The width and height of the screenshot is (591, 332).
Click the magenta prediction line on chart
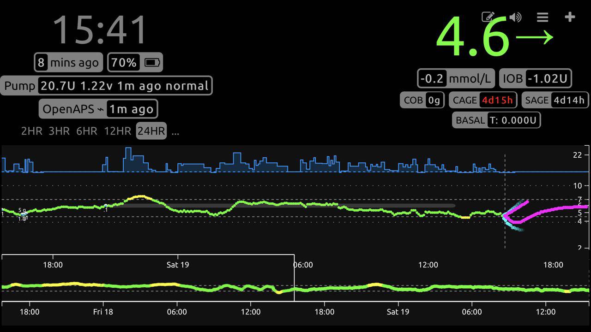click(554, 209)
